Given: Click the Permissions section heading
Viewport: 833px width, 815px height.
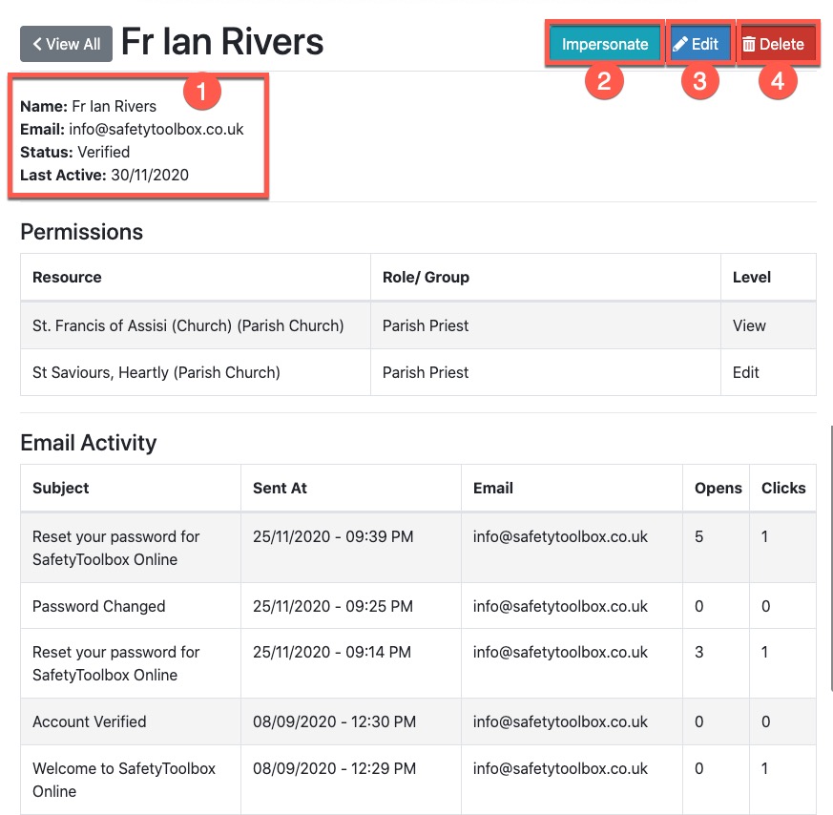Looking at the screenshot, I should pos(81,232).
